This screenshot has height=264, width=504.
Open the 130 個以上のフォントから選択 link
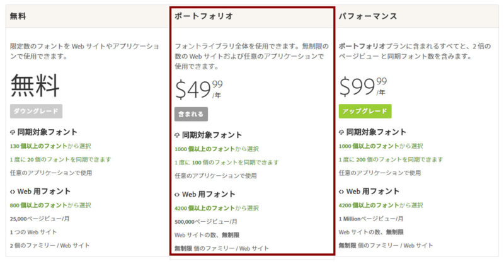pos(50,146)
